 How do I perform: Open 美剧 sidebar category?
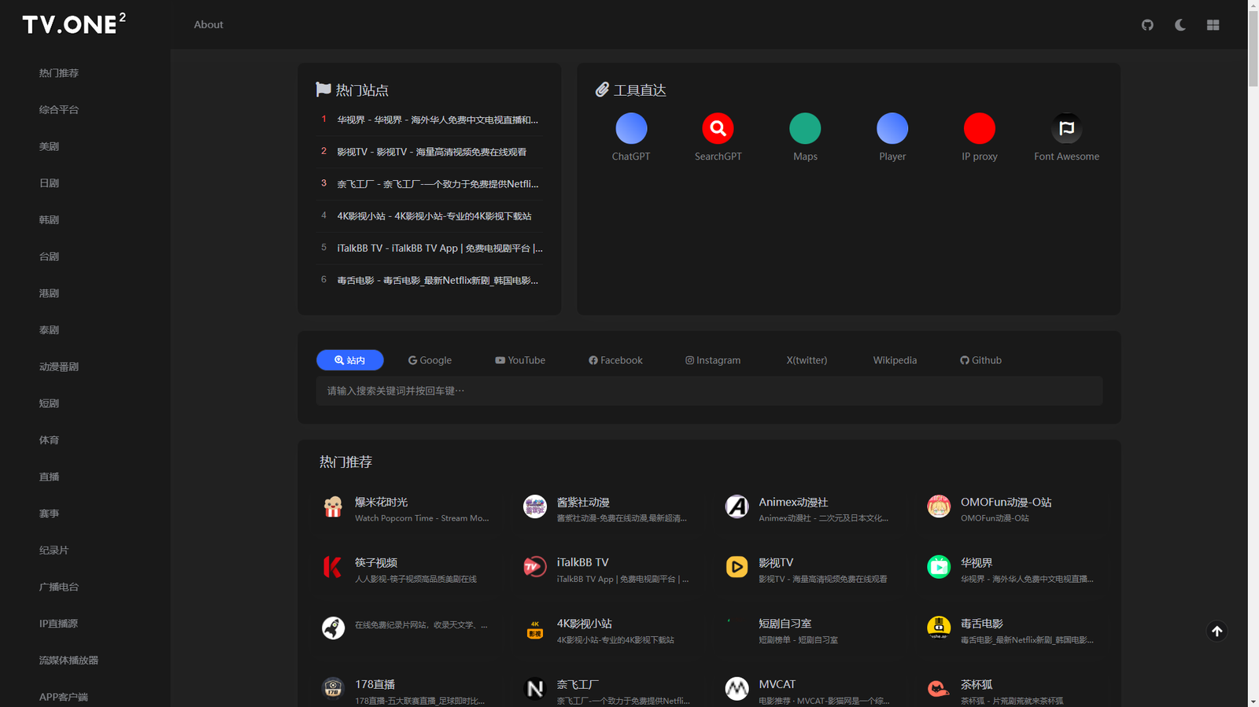49,146
